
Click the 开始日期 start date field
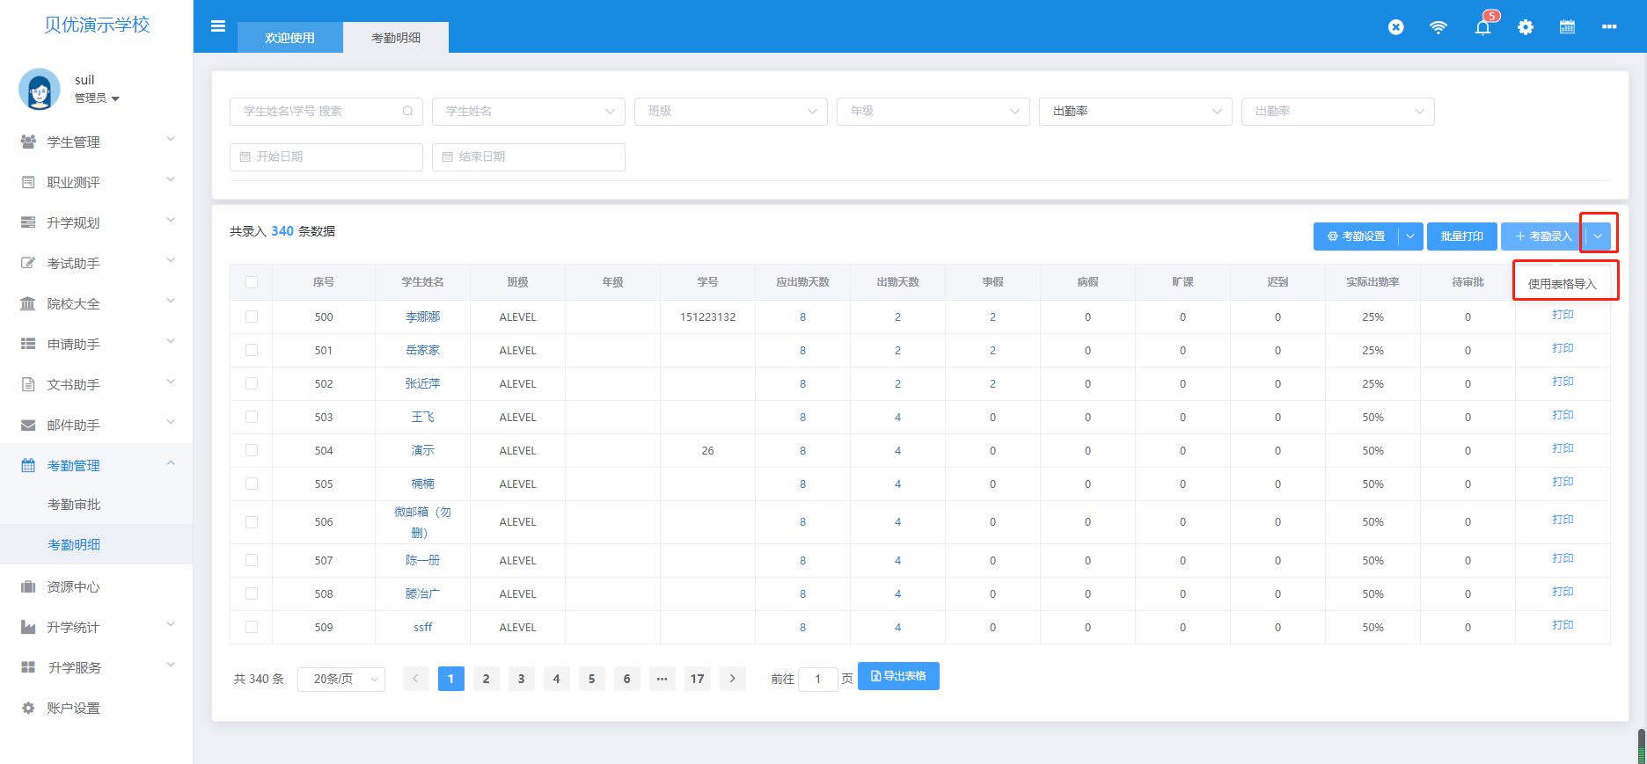(x=326, y=157)
